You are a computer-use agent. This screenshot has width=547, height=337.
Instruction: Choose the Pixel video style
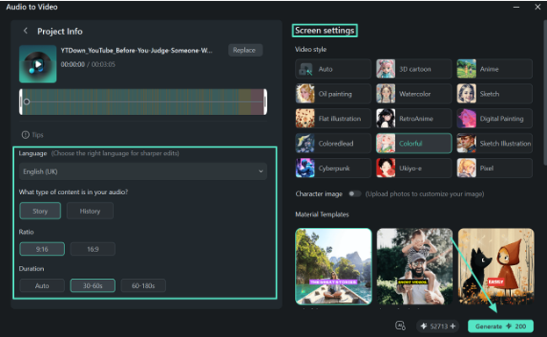click(494, 168)
